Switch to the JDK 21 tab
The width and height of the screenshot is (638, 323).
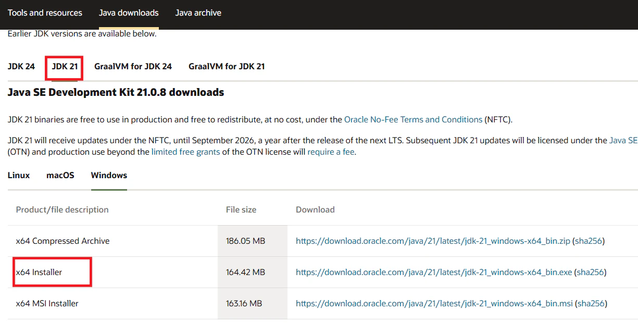pos(65,67)
